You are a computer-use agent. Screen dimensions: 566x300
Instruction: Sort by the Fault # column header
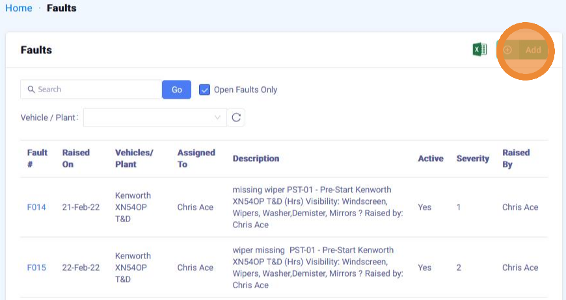37,158
